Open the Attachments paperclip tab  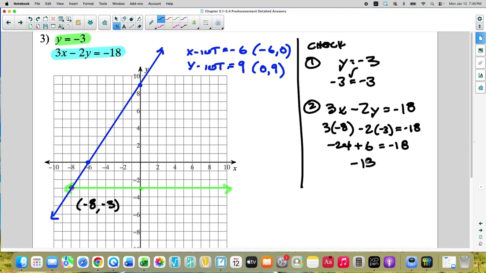pos(480,63)
